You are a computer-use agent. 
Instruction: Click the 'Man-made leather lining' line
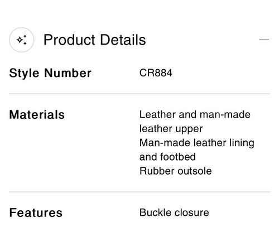(x=197, y=143)
